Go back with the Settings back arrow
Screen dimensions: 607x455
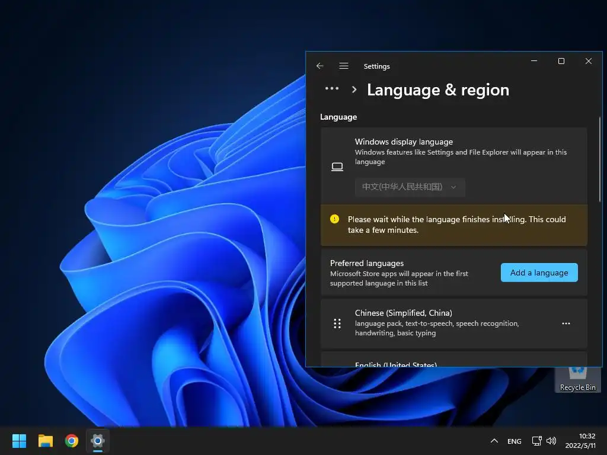[320, 66]
